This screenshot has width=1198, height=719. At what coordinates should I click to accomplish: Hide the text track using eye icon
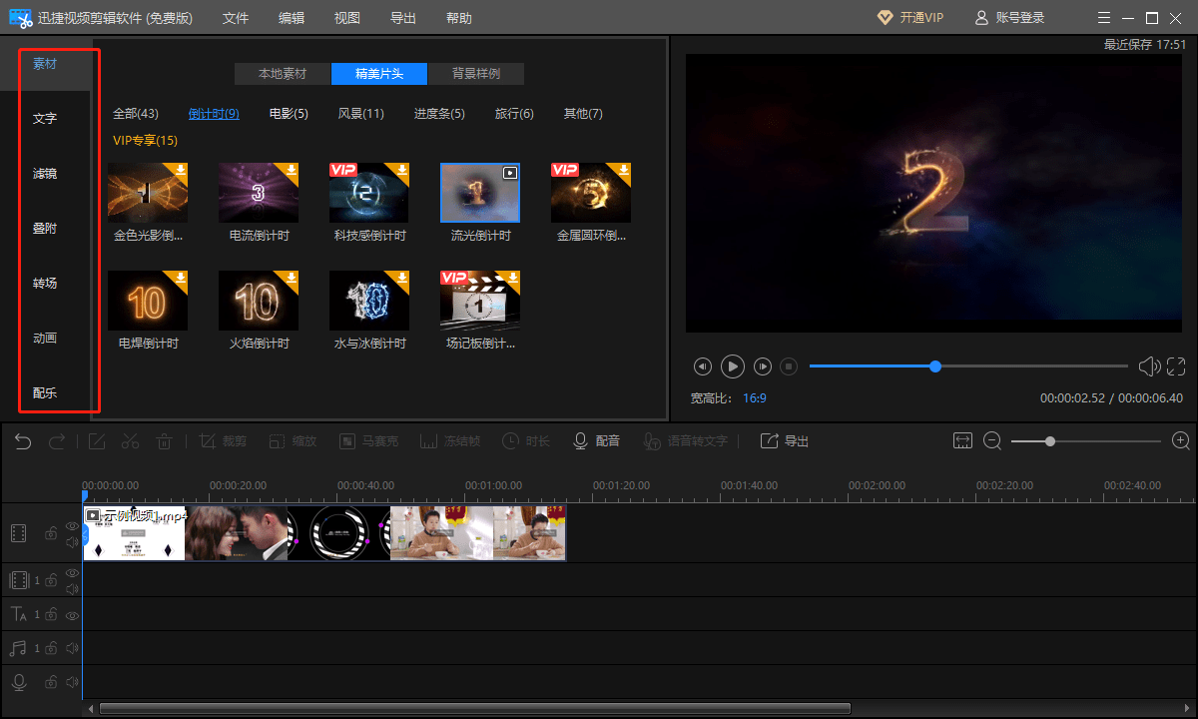tap(72, 615)
